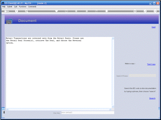Image resolution: width=161 pixels, height=120 pixels.
Task: Click the Text Copy link
Action: 151,64
